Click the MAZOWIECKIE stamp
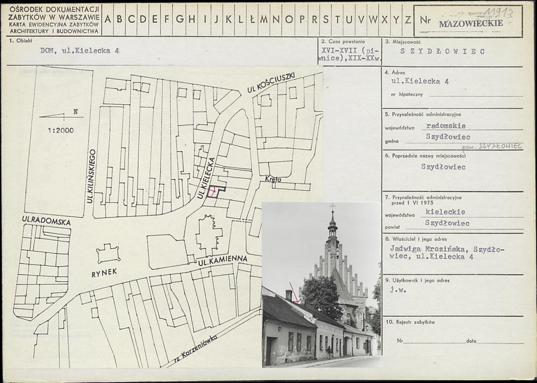The height and width of the screenshot is (383, 537). [471, 24]
